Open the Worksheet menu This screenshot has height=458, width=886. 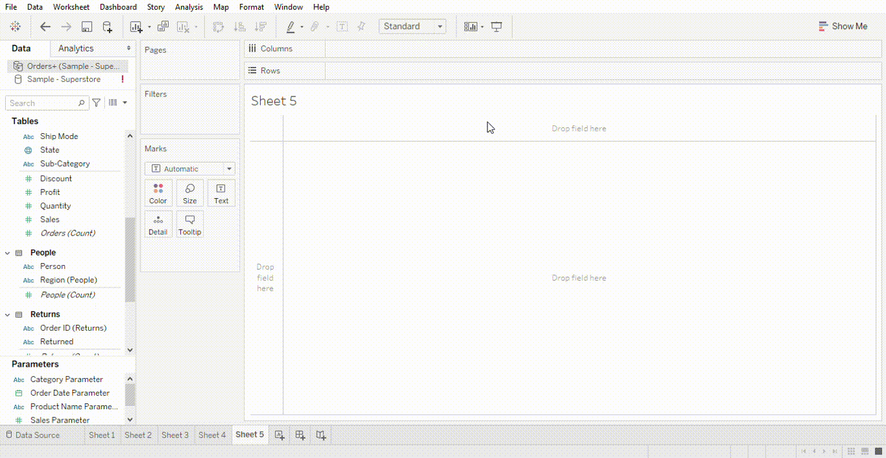click(x=71, y=7)
